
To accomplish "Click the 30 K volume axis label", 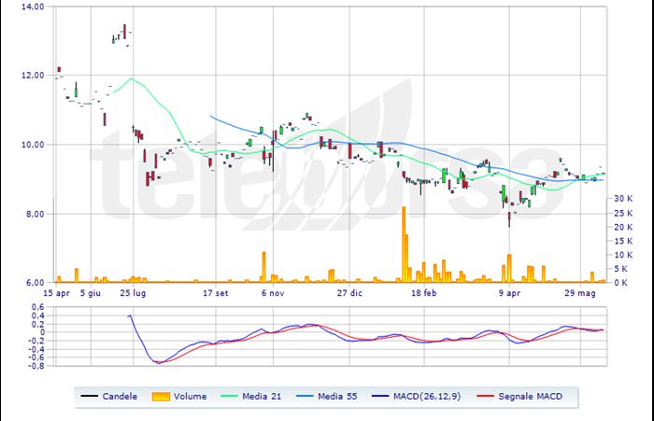I will tap(623, 199).
